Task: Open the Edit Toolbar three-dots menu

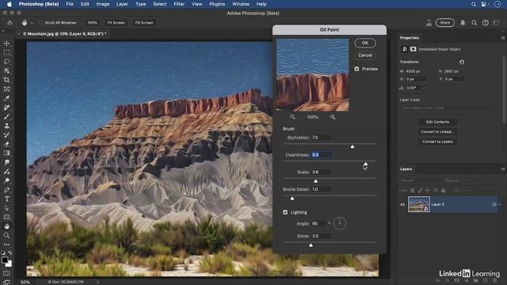Action: tap(7, 245)
